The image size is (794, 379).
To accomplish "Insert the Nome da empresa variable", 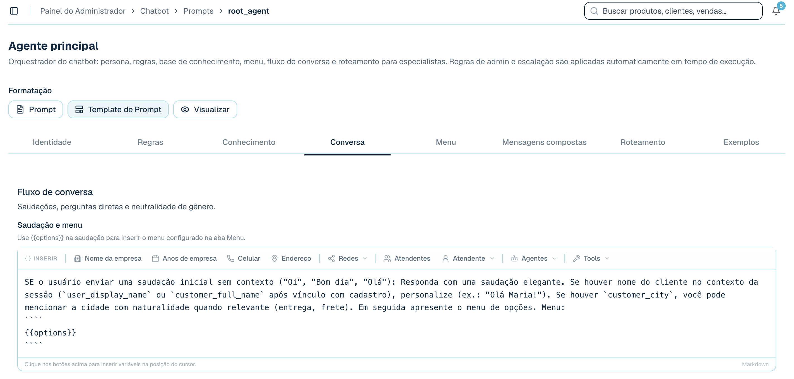I will pos(108,258).
